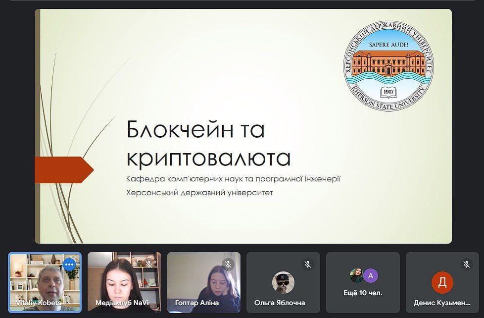Select Медіаклуб NaVi video tile
484x318 pixels.
[124, 282]
